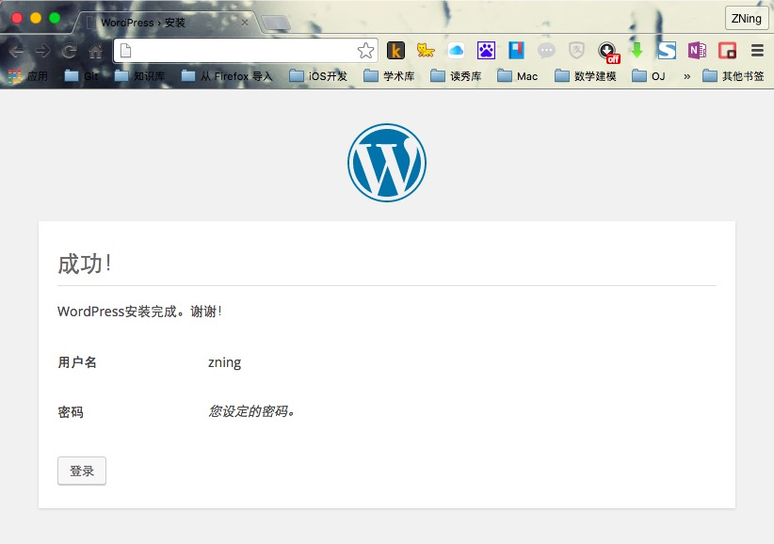Open the 其他书签 folder
The width and height of the screenshot is (774, 544).
tap(733, 76)
